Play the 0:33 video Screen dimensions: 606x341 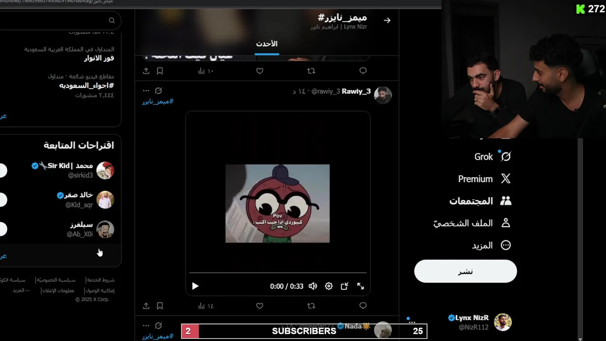(x=195, y=286)
